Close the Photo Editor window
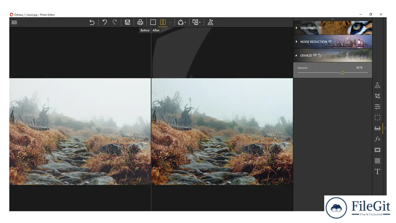Viewport: 396px width, 223px height. (x=381, y=14)
